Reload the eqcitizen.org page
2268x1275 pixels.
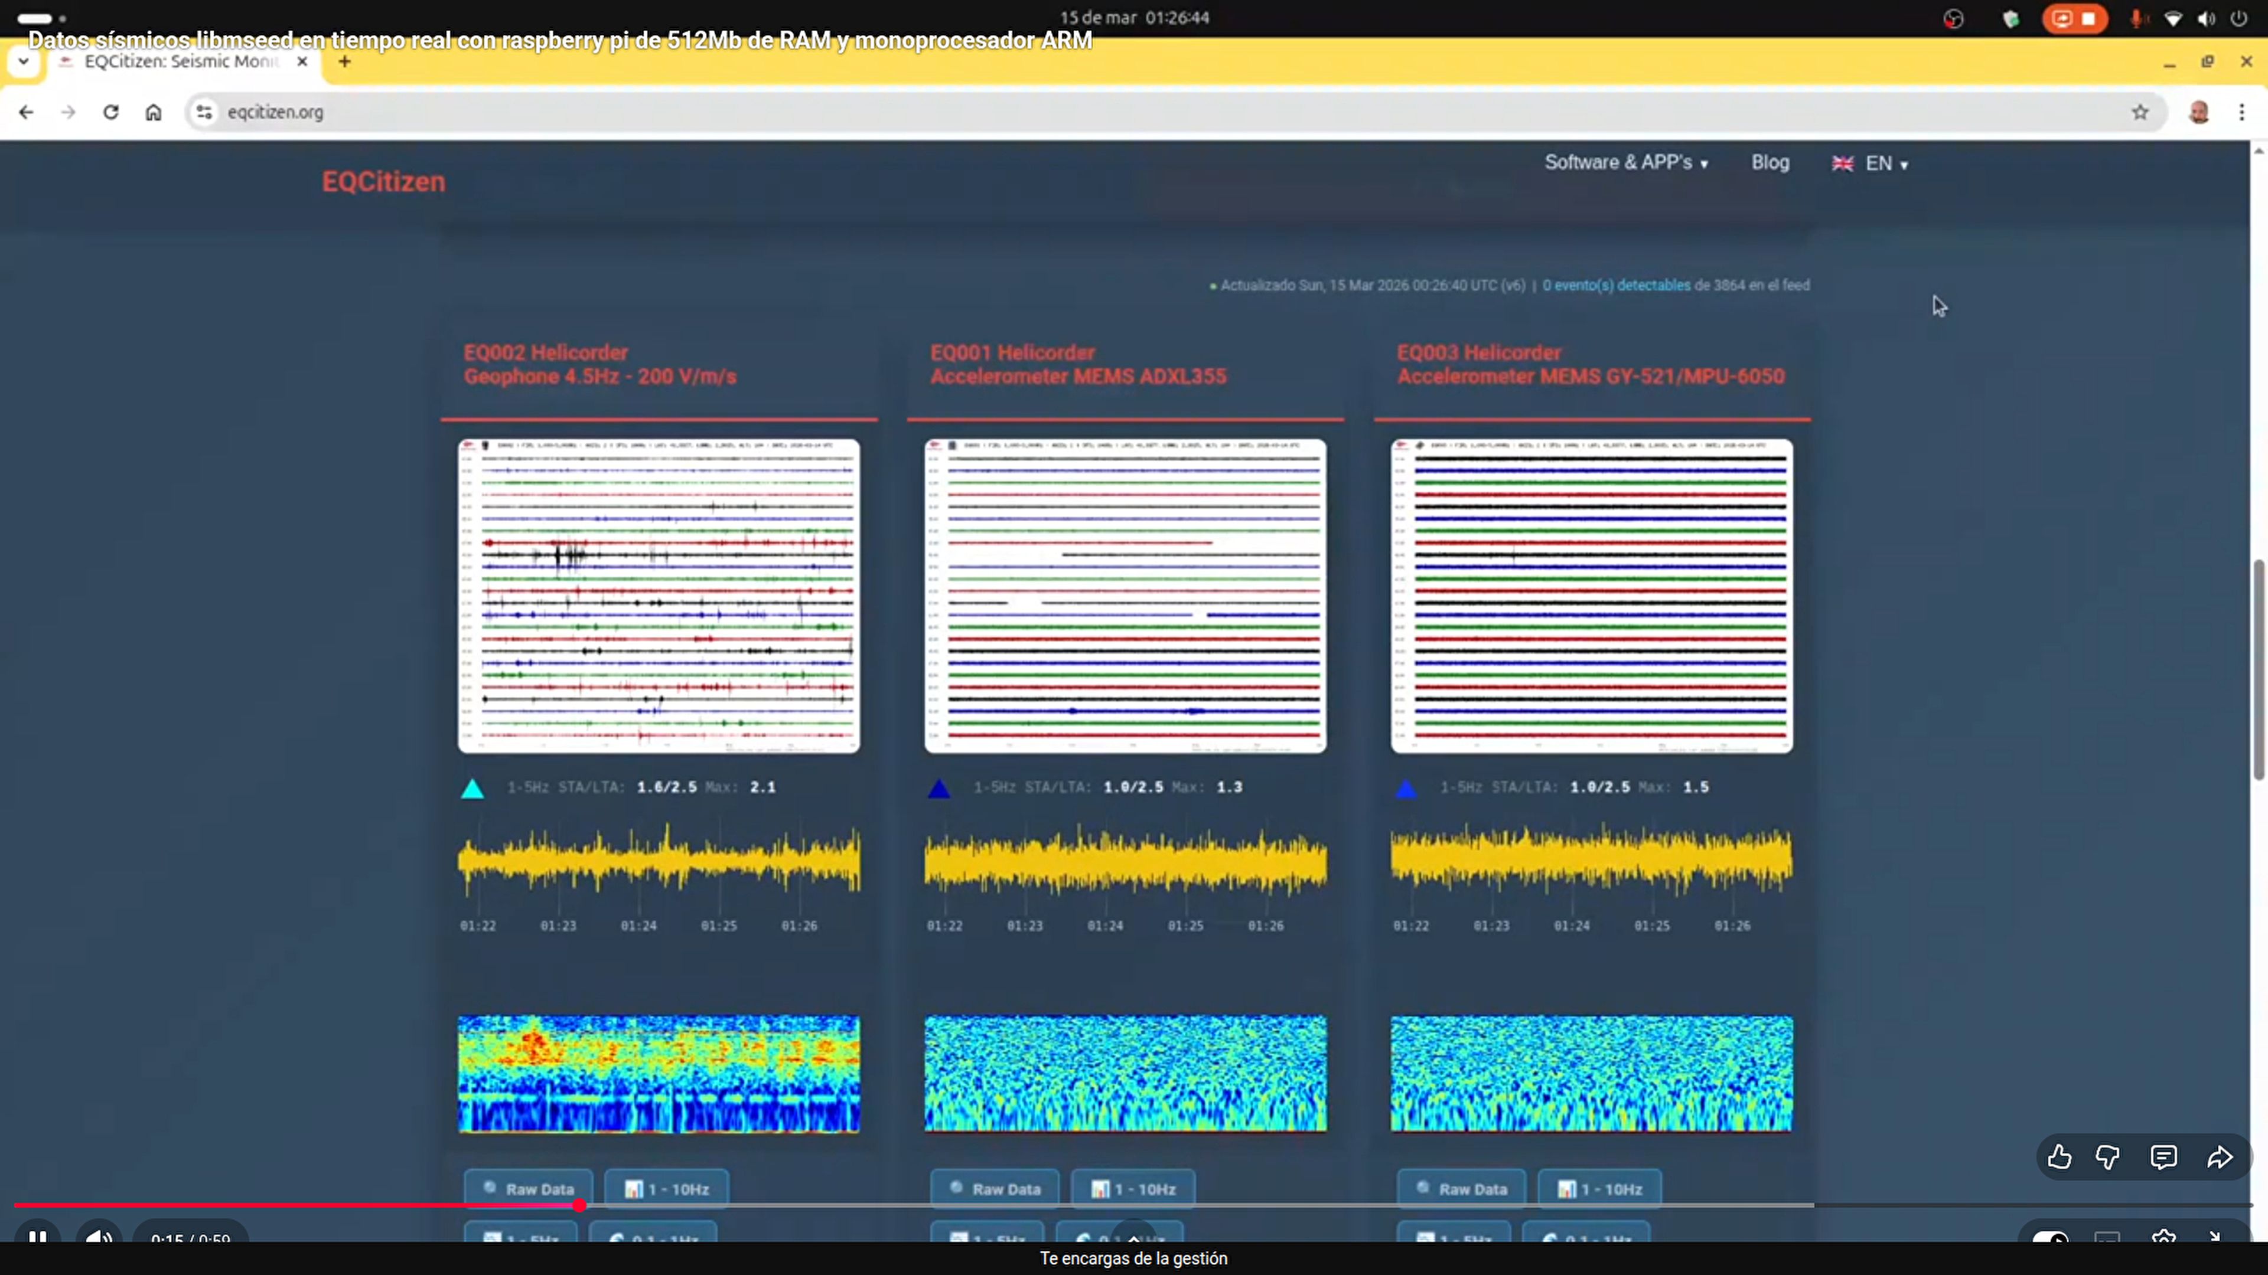[111, 112]
